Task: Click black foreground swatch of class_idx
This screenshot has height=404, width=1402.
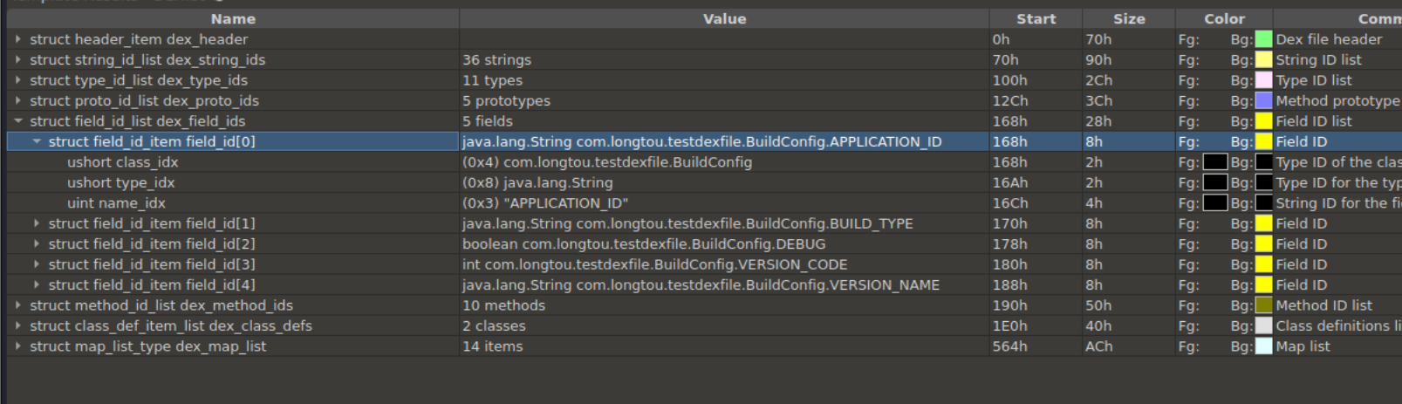Action: click(x=1214, y=162)
